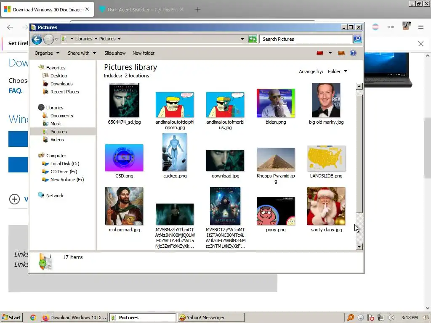The image size is (431, 323).
Task: Open the view options dropdown arrow
Action: (330, 53)
